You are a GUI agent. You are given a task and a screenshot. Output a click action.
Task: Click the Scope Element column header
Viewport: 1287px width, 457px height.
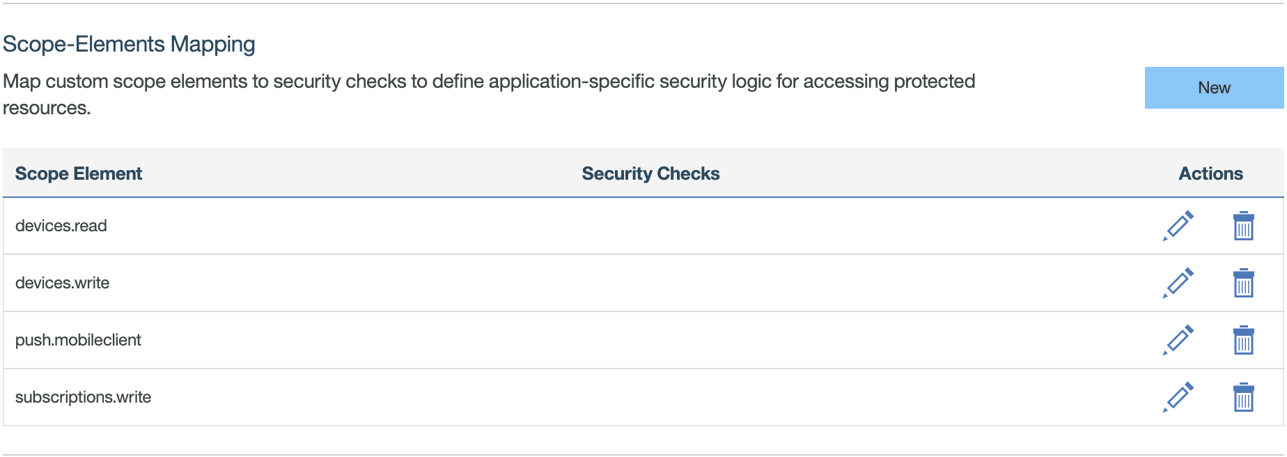point(79,173)
